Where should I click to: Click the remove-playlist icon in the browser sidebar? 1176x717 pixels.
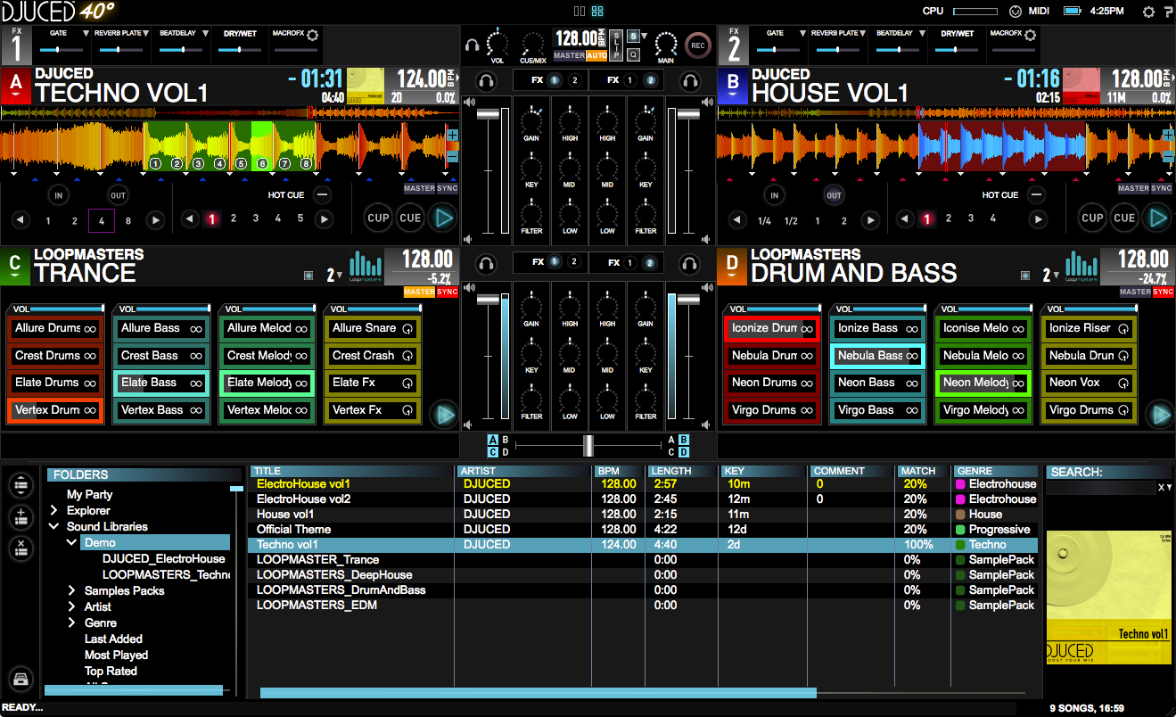click(x=21, y=549)
